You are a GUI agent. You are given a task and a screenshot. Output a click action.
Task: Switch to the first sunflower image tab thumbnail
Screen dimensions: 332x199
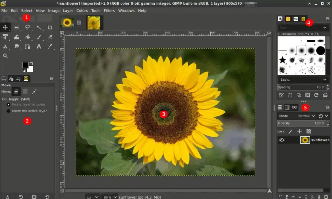click(x=67, y=22)
